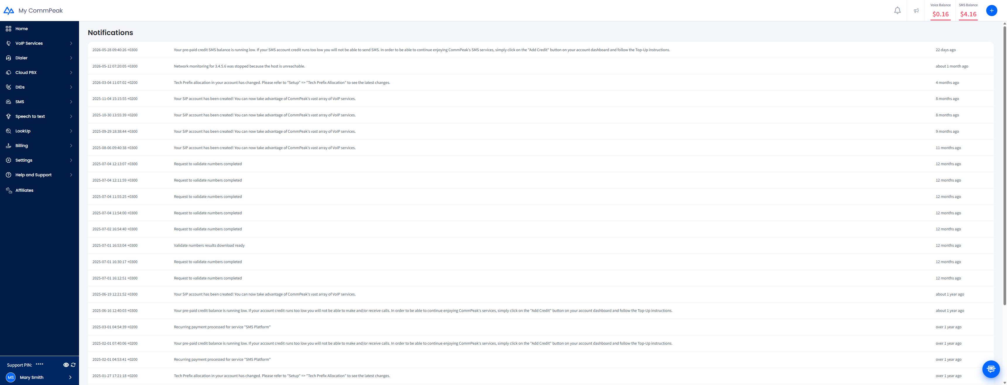
Task: Click the Voice Balance $0.16 amount
Action: pos(940,14)
